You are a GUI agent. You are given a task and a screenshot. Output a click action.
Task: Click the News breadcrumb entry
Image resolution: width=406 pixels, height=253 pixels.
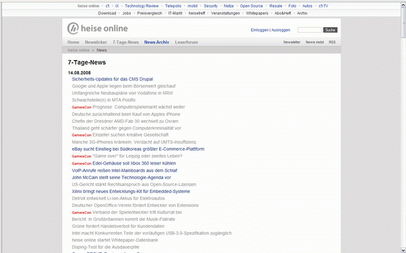point(101,50)
